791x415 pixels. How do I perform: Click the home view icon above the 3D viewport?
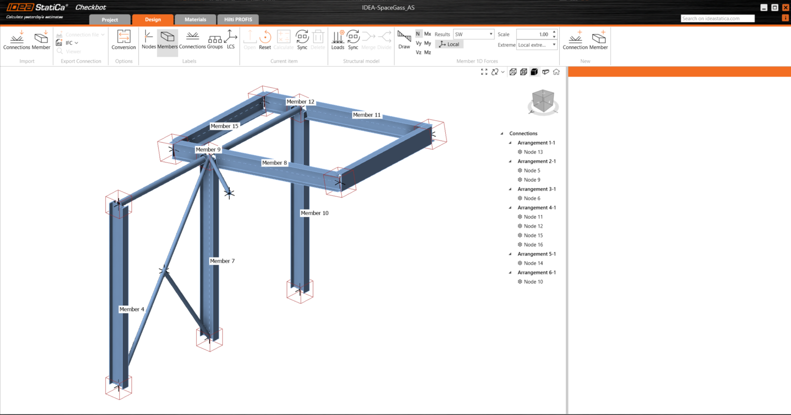pyautogui.click(x=556, y=72)
